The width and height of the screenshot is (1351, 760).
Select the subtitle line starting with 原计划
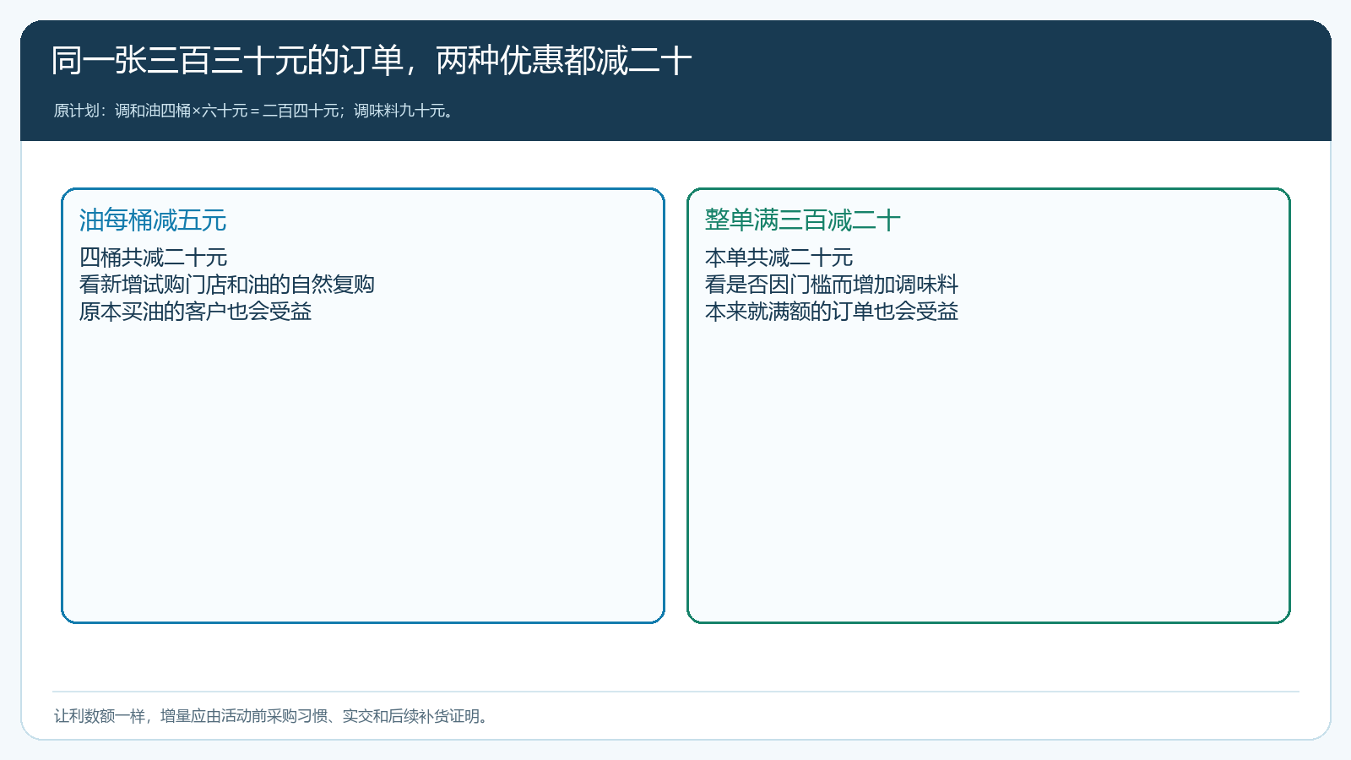255,111
